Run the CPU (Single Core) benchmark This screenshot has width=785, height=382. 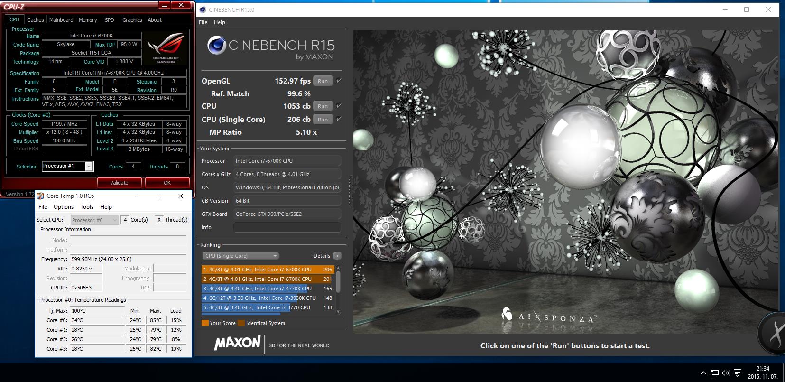323,120
